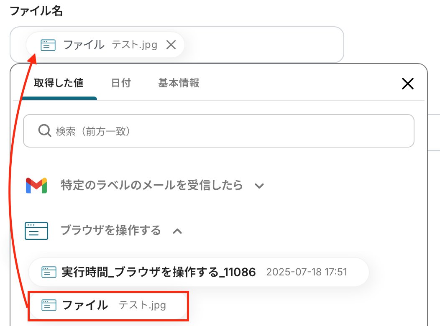
Task: Select the 基本情報 tab
Action: pyautogui.click(x=179, y=83)
